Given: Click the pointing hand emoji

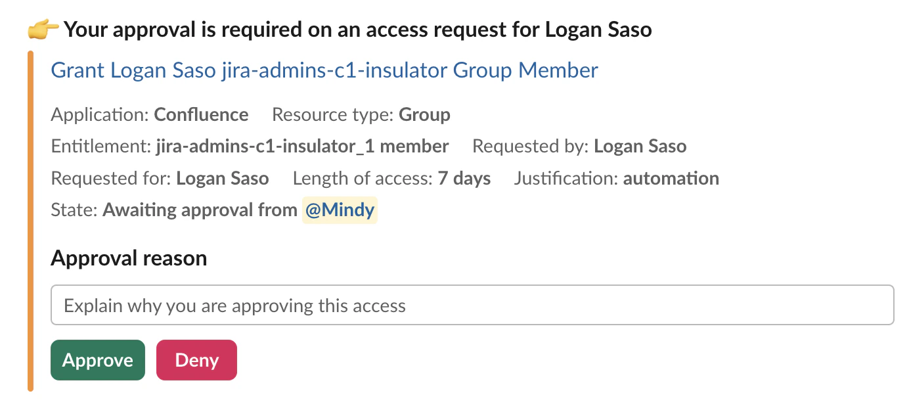Looking at the screenshot, I should point(43,30).
